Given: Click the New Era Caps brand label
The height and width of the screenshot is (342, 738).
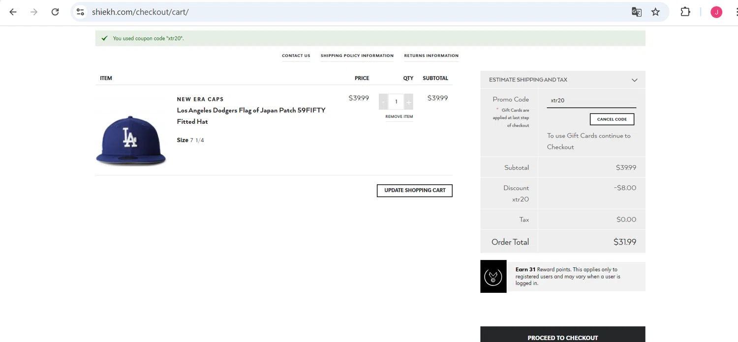Looking at the screenshot, I should tap(200, 99).
